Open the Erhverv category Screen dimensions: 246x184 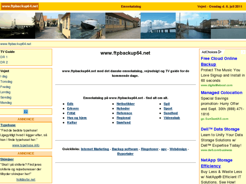tap(73, 108)
